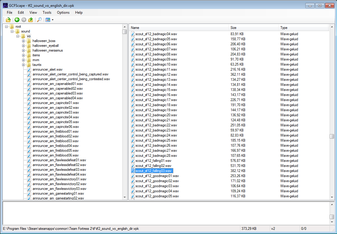Click audio icon of announcer_am_firstblood01.wav
337x234 pixels.
point(29,131)
